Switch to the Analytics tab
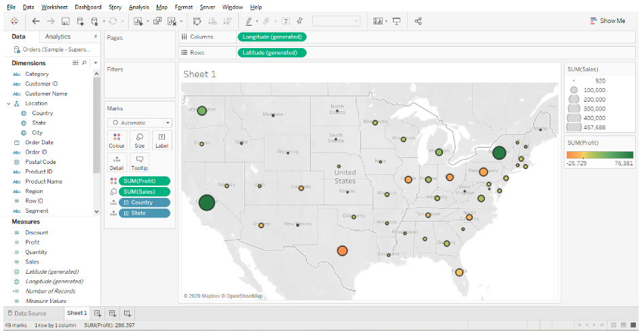Viewport: 642px width, 334px height. pyautogui.click(x=58, y=37)
